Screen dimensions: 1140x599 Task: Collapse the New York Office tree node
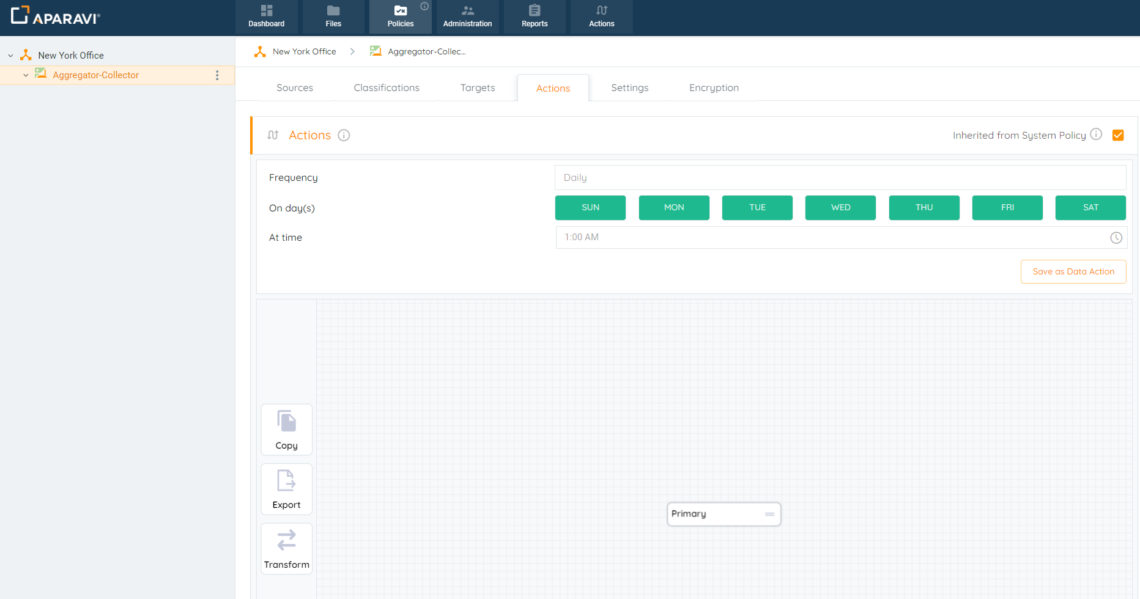pyautogui.click(x=10, y=56)
